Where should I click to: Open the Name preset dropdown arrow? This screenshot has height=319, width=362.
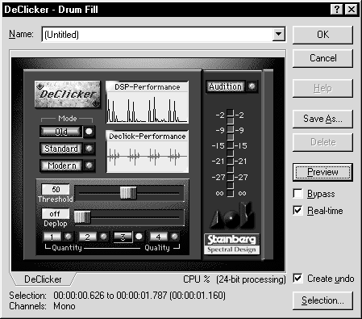278,34
